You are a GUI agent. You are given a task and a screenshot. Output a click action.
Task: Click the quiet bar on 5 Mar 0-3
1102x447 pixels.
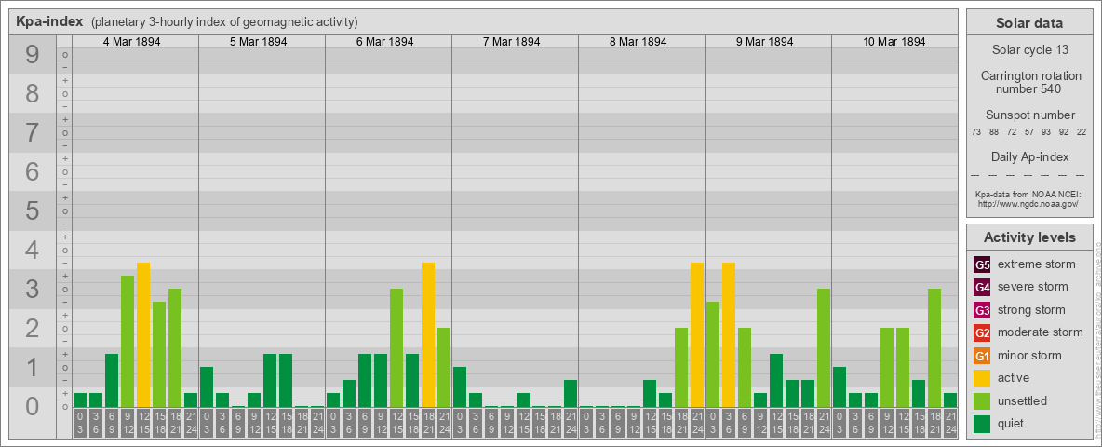(x=207, y=386)
